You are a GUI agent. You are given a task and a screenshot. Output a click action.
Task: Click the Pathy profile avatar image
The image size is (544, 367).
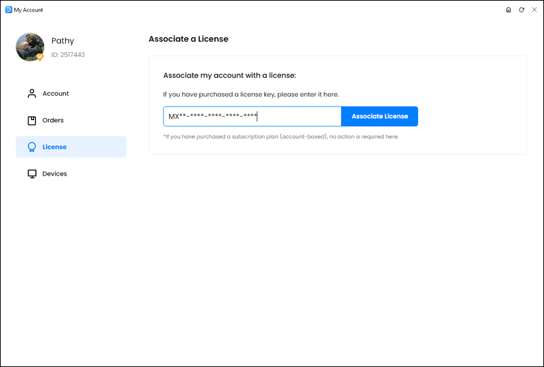[x=30, y=47]
